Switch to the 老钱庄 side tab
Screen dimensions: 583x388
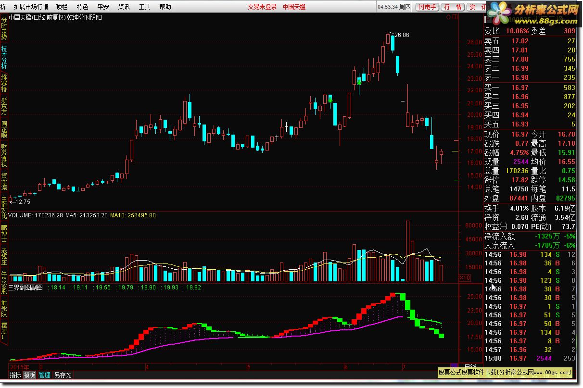4,257
